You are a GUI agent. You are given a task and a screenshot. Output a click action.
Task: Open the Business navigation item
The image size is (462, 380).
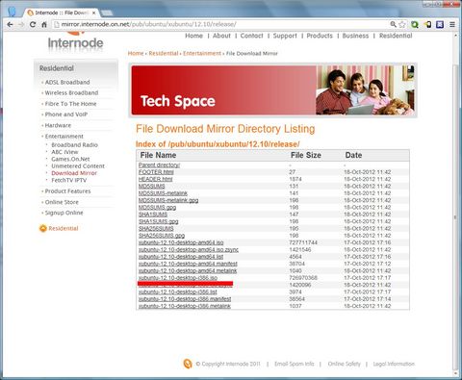[x=355, y=36]
